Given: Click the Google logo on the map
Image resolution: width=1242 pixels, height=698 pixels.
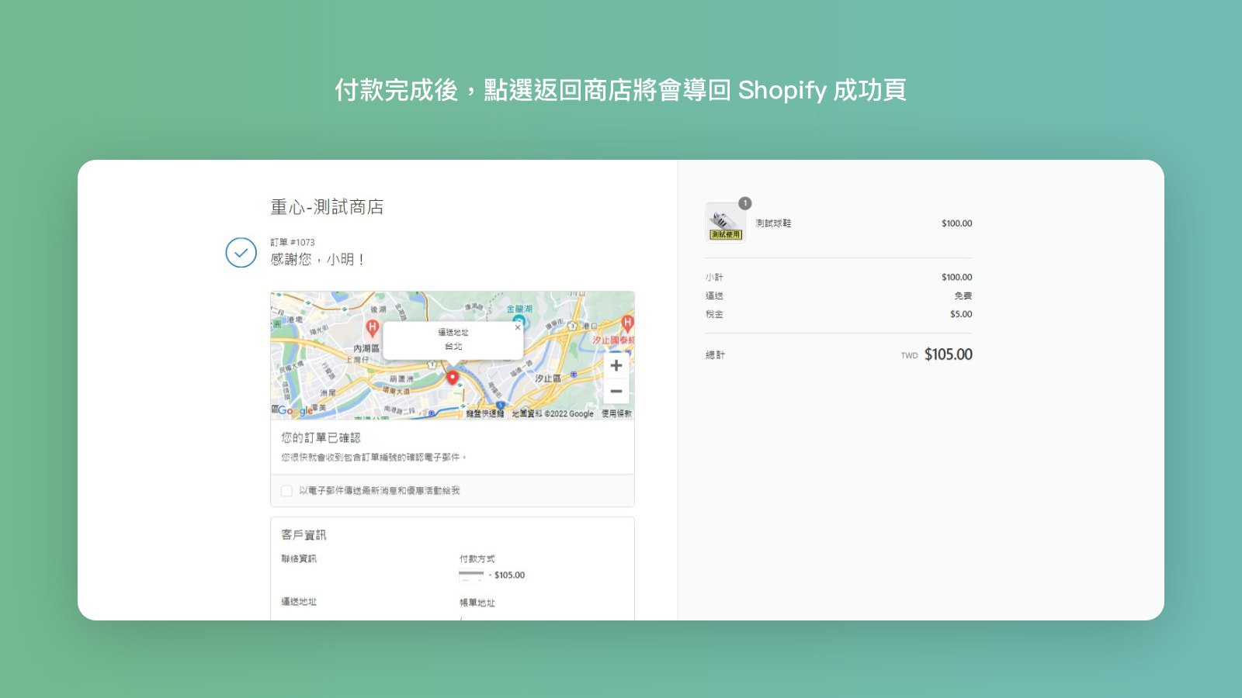Looking at the screenshot, I should tap(294, 410).
